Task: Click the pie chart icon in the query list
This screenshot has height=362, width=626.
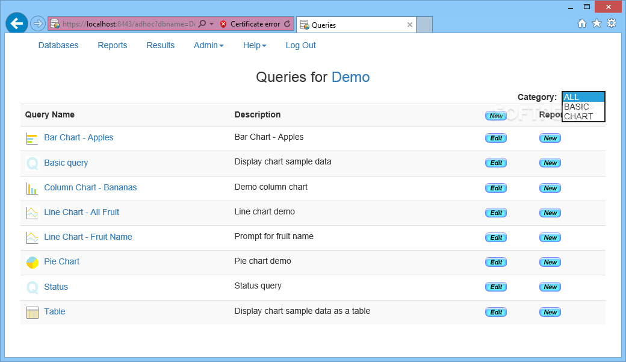Action: [32, 263]
